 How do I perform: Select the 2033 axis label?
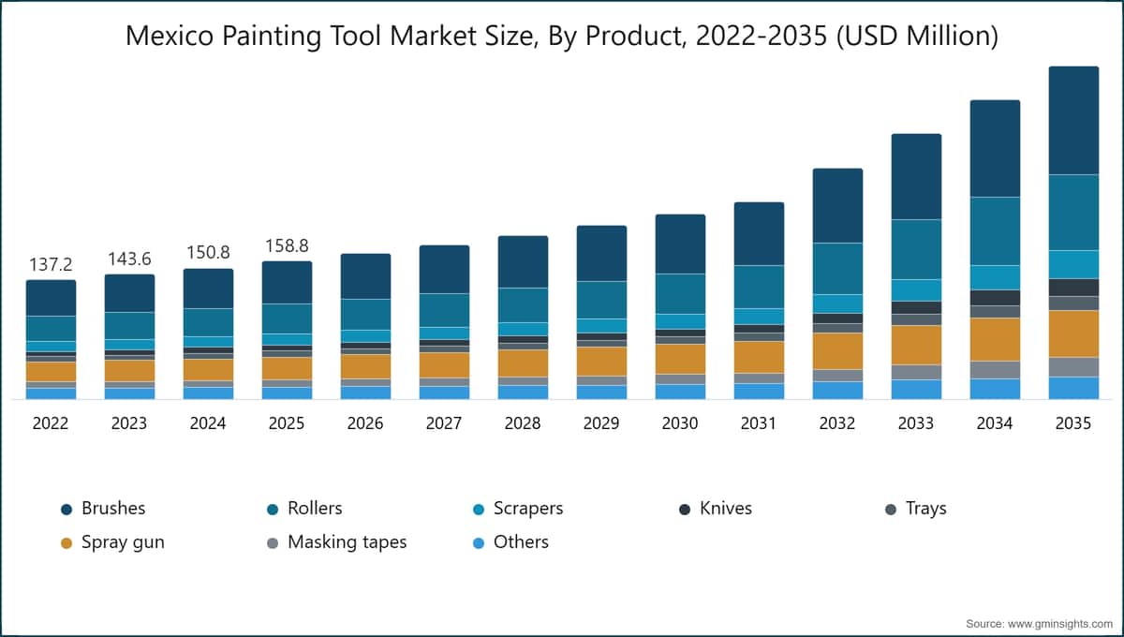click(x=916, y=423)
